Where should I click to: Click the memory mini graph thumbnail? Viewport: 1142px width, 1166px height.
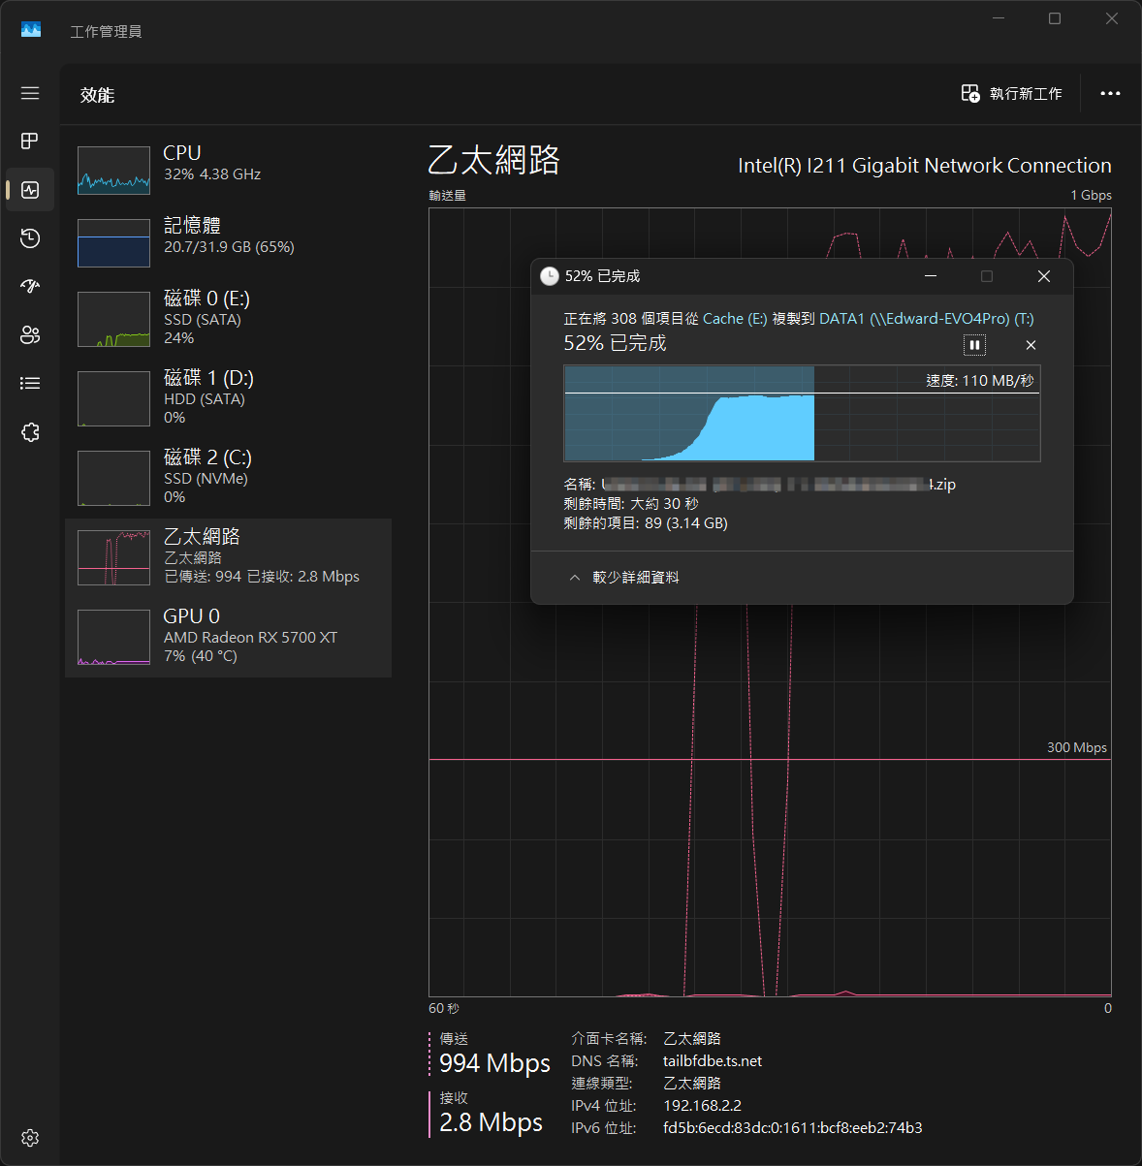[113, 242]
